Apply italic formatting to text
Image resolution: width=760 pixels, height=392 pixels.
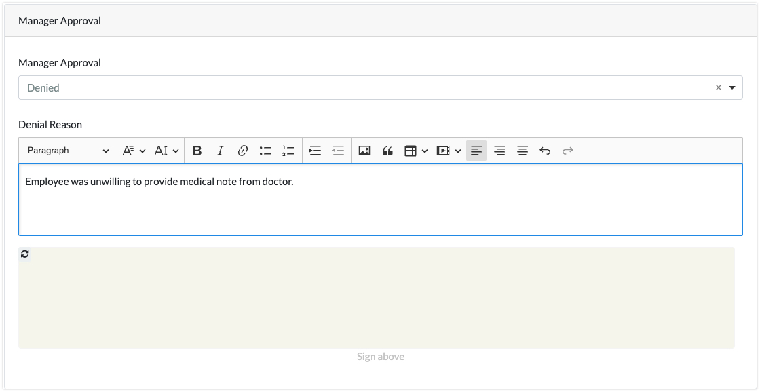220,151
